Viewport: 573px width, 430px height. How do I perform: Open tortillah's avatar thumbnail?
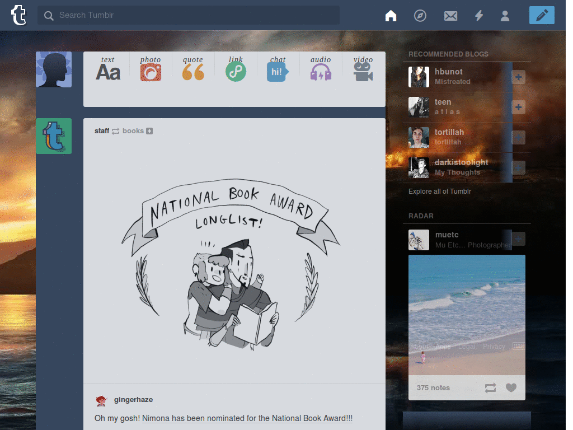click(419, 138)
